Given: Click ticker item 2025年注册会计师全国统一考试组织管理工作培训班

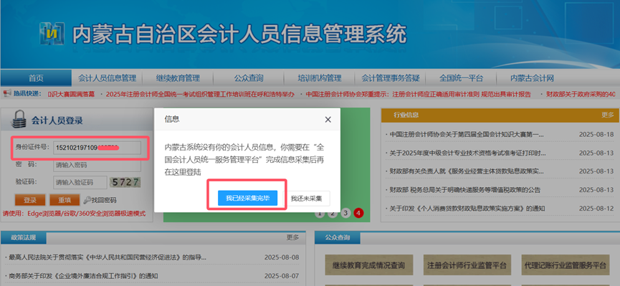Looking at the screenshot, I should (200, 94).
